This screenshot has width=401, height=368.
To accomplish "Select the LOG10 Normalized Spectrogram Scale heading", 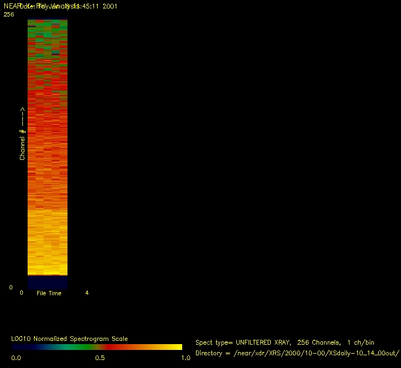I will tap(69, 339).
